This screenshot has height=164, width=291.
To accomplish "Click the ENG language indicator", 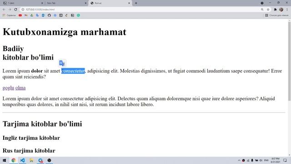I will [x=266, y=160].
